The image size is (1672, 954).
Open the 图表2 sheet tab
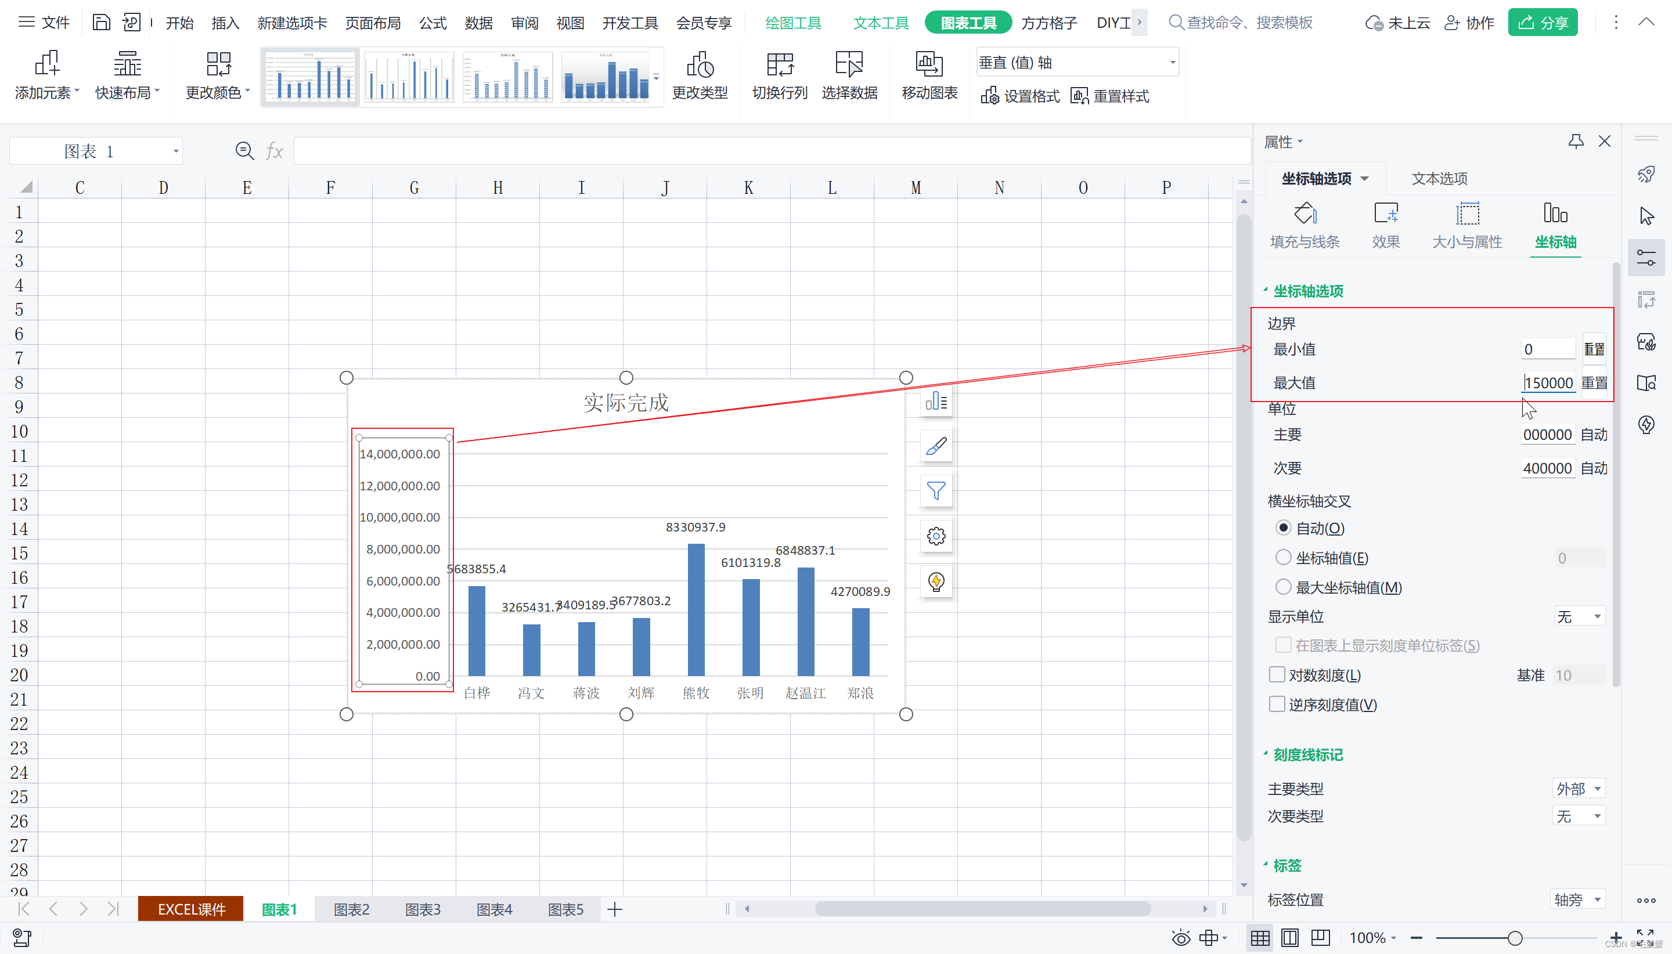click(351, 909)
